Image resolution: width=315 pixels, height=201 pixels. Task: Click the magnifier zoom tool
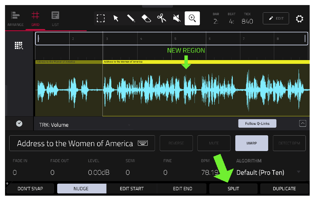click(x=192, y=18)
